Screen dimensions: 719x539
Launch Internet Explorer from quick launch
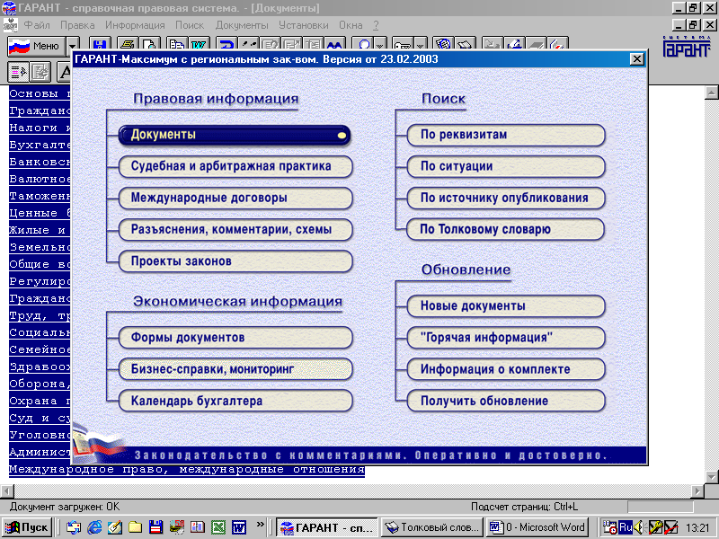tap(94, 527)
